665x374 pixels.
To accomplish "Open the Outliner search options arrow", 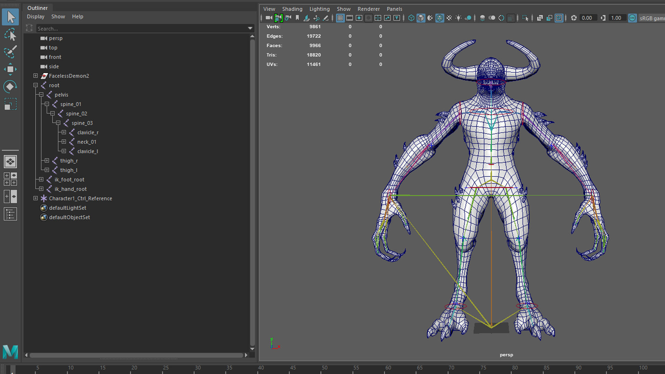I will tap(250, 28).
